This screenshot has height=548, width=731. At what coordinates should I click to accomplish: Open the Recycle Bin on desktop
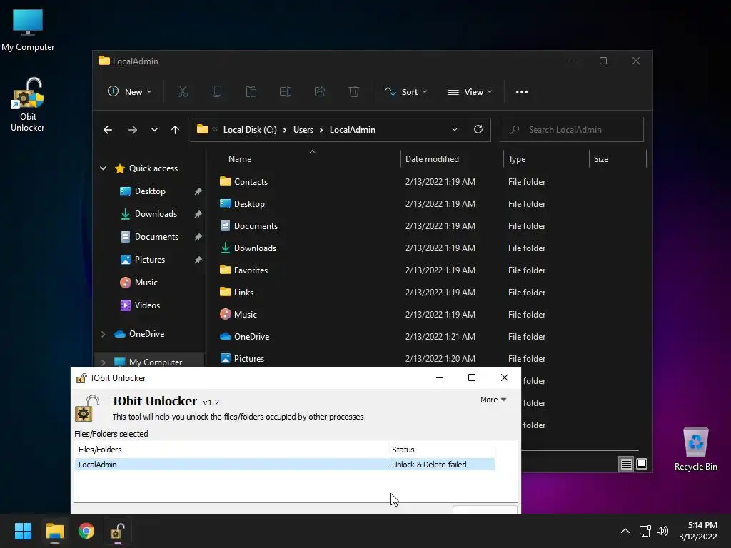click(695, 449)
